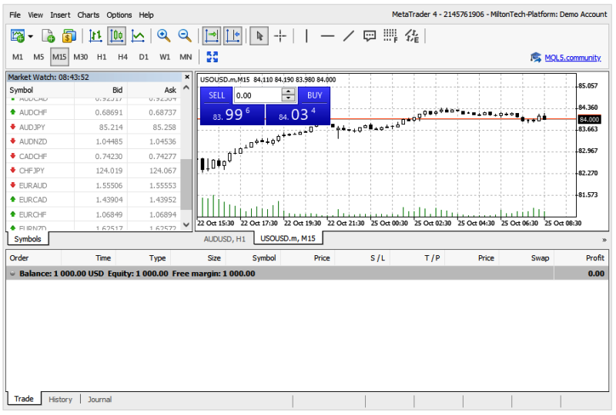The height and width of the screenshot is (415, 616).
Task: Switch chart to Bar Chart
Action: pos(95,36)
